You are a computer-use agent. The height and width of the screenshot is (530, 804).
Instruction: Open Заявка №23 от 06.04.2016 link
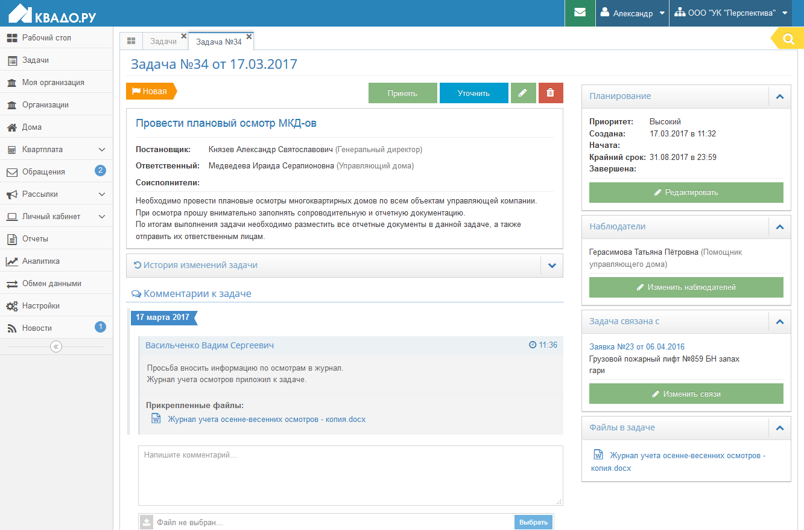pos(637,347)
